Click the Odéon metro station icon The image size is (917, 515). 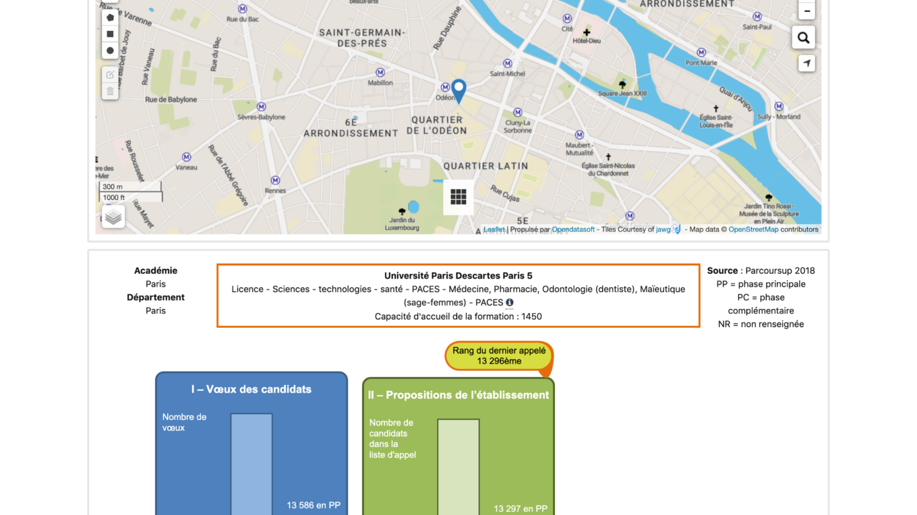(445, 87)
